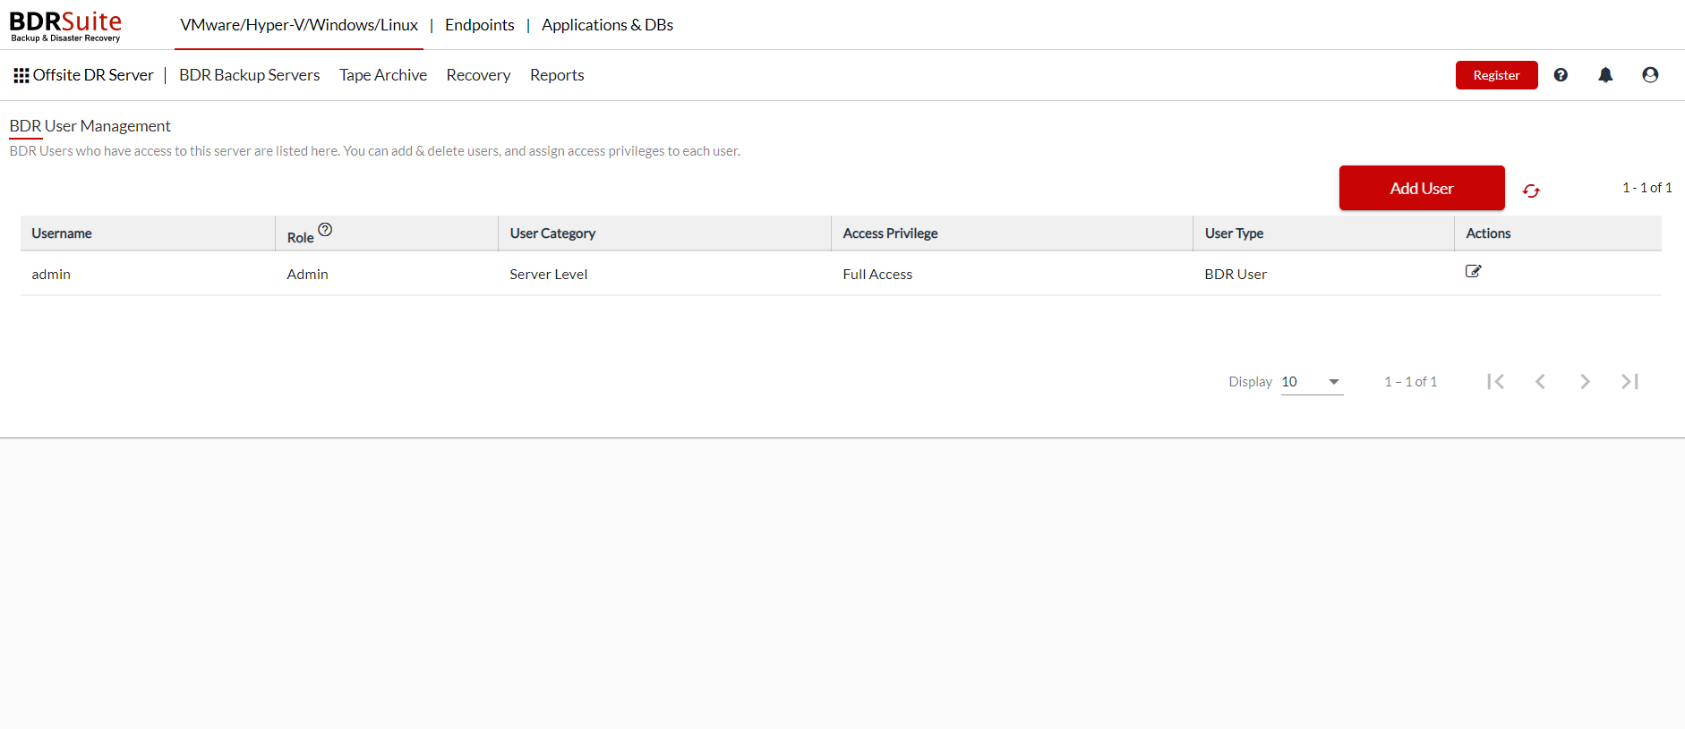The image size is (1685, 729).
Task: Go to previous page of users
Action: pyautogui.click(x=1540, y=381)
